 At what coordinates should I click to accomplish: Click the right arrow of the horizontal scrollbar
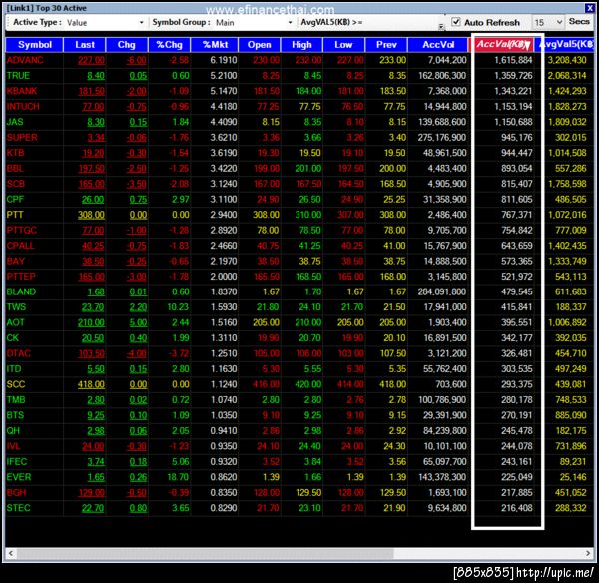(x=588, y=553)
